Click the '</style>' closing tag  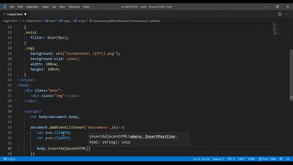coord(26,80)
